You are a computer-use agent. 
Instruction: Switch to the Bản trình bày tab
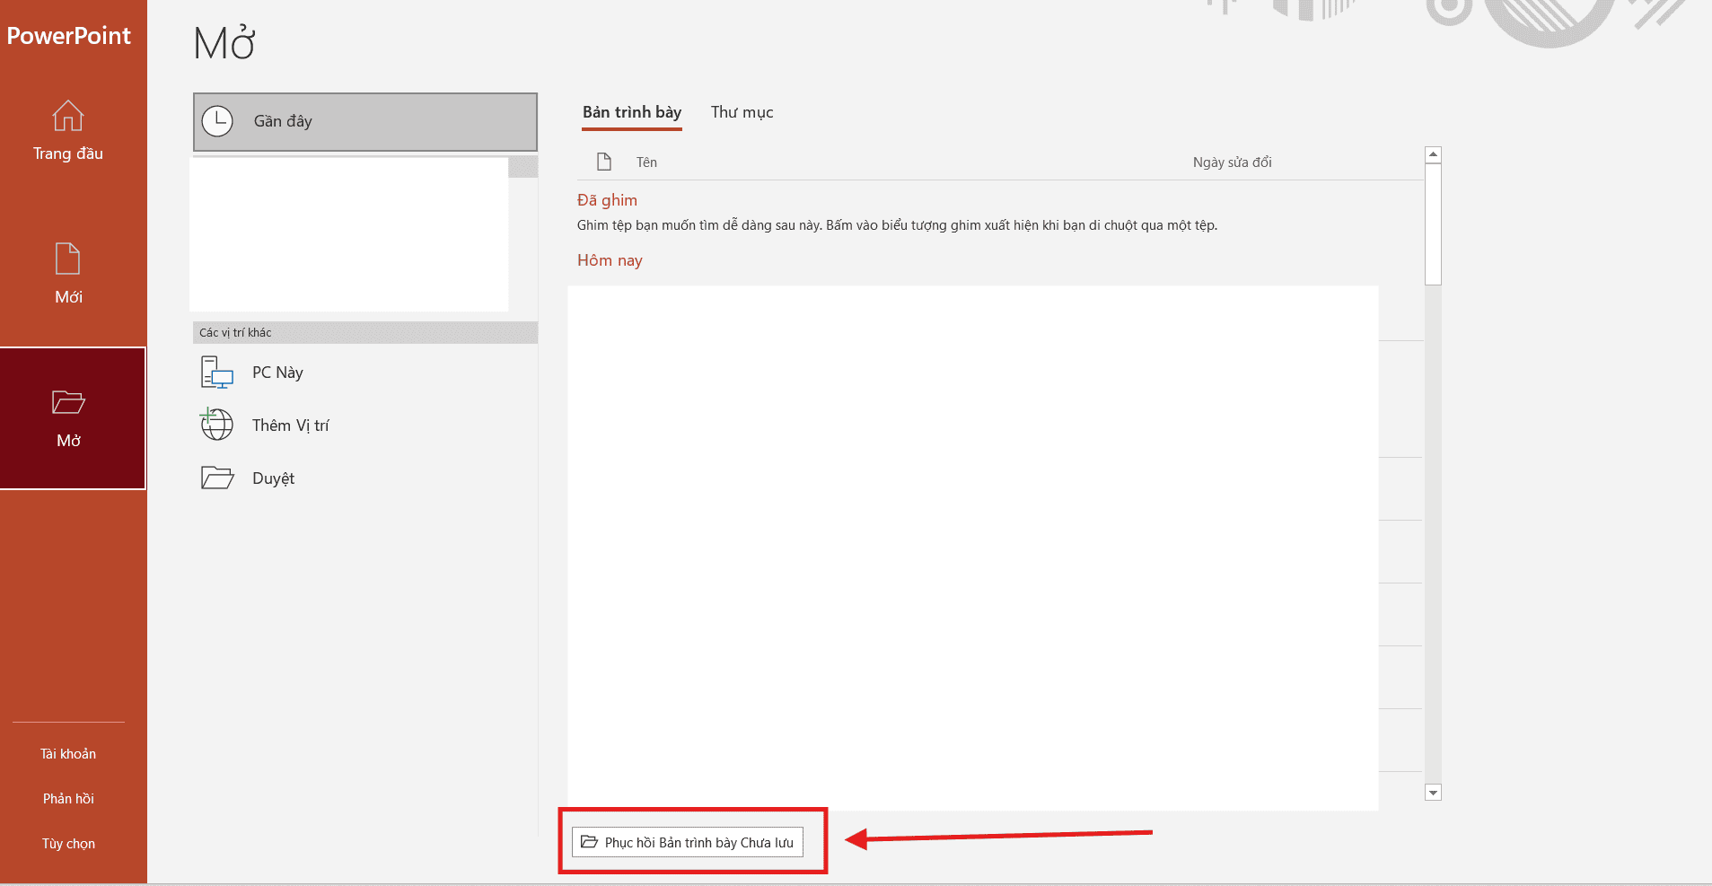click(632, 112)
